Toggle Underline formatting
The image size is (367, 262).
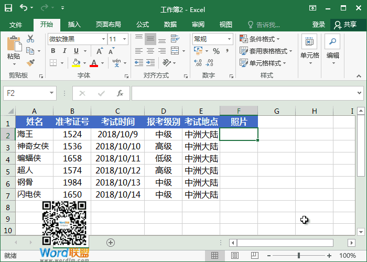coord(76,51)
